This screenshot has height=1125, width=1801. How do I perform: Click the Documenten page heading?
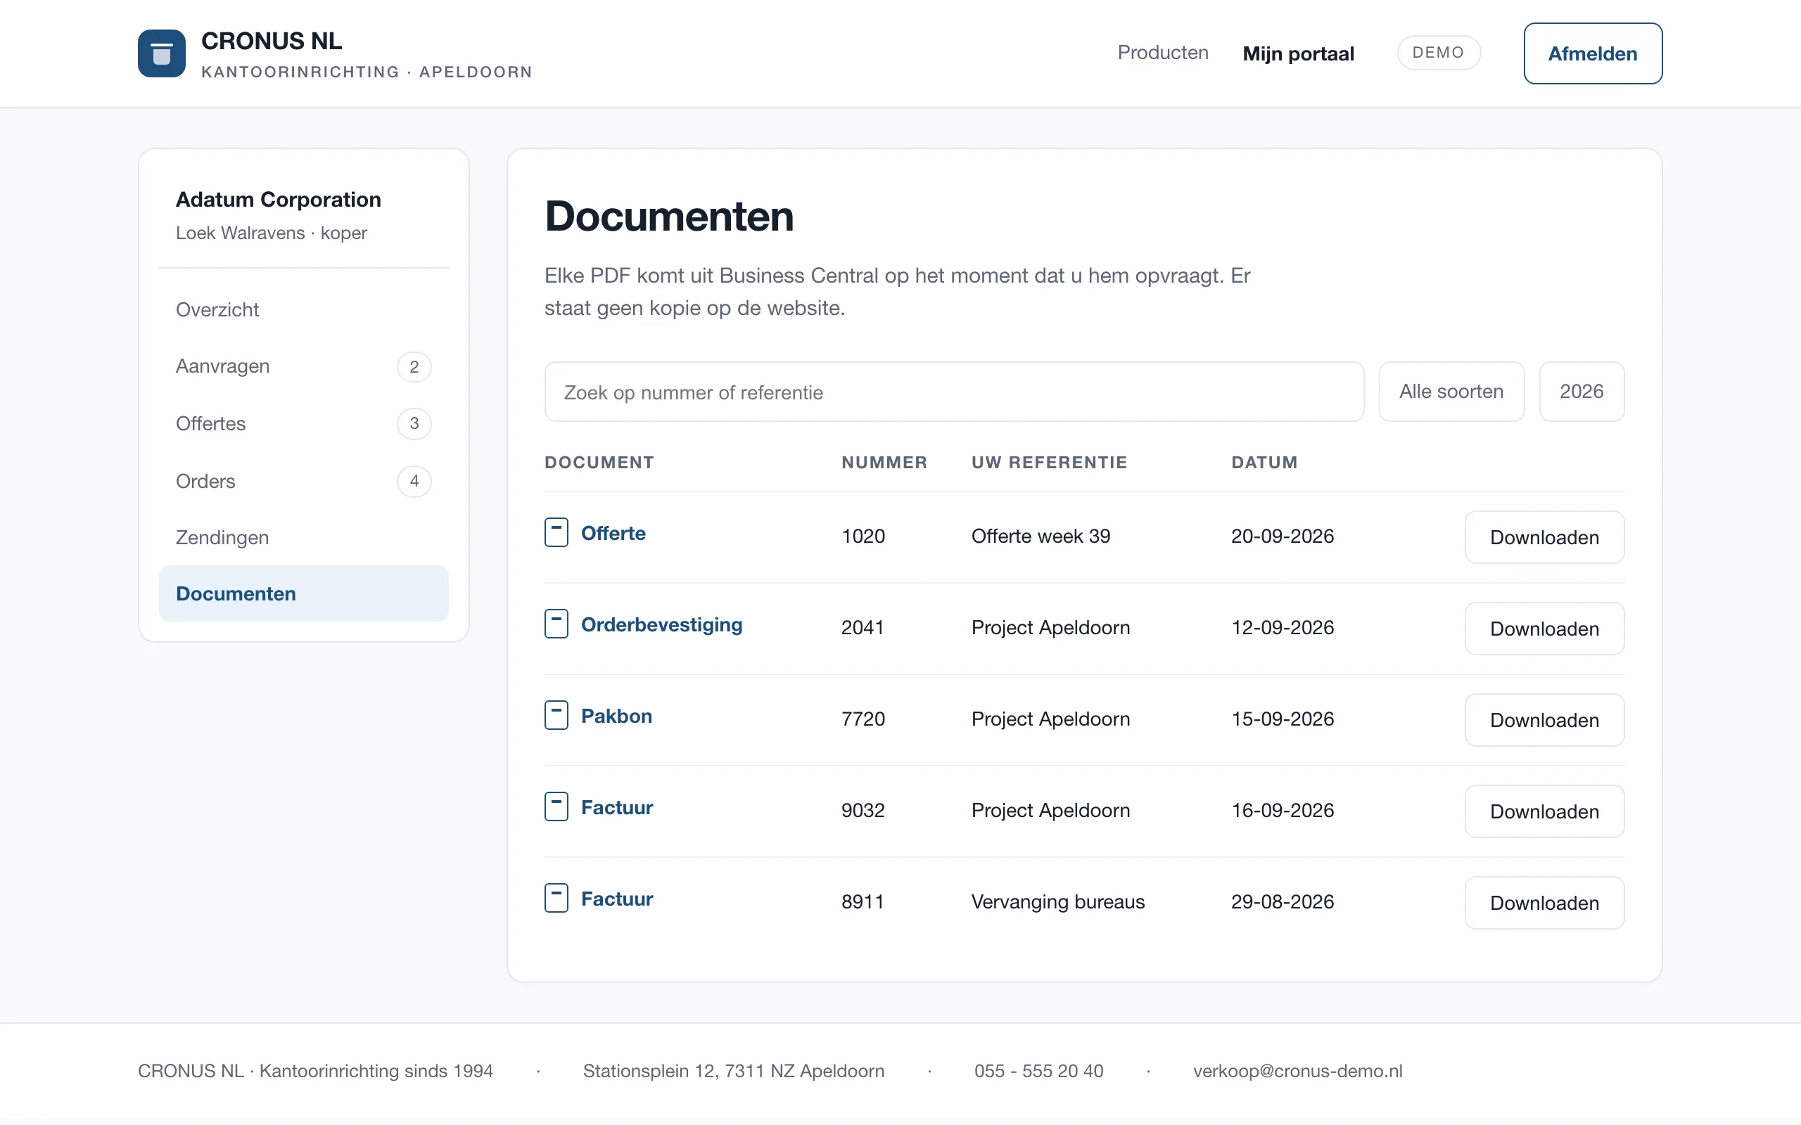pyautogui.click(x=669, y=217)
